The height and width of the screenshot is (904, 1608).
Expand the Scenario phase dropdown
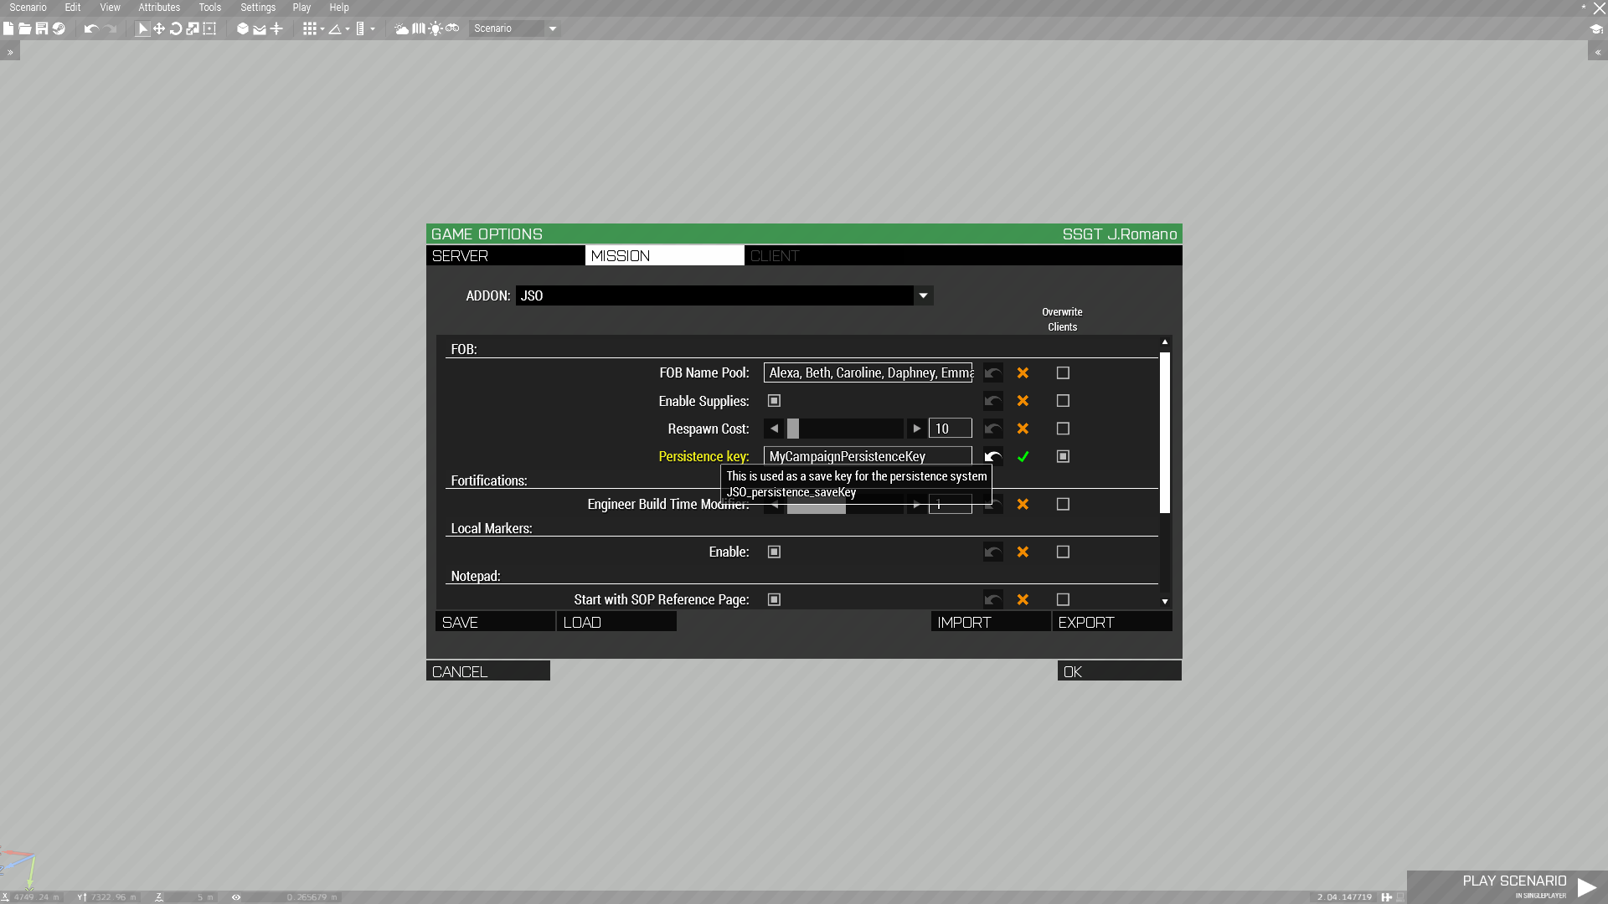553,28
